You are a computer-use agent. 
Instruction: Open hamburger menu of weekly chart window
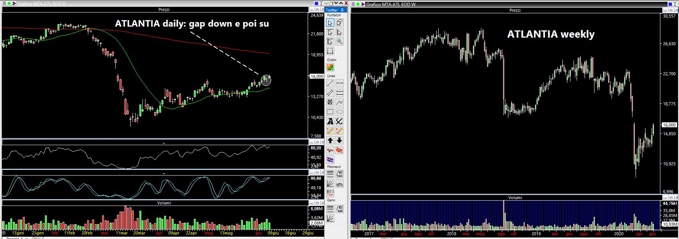[x=353, y=4]
